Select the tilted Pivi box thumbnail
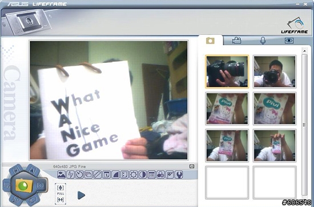The height and width of the screenshot is (207, 314). click(x=227, y=108)
